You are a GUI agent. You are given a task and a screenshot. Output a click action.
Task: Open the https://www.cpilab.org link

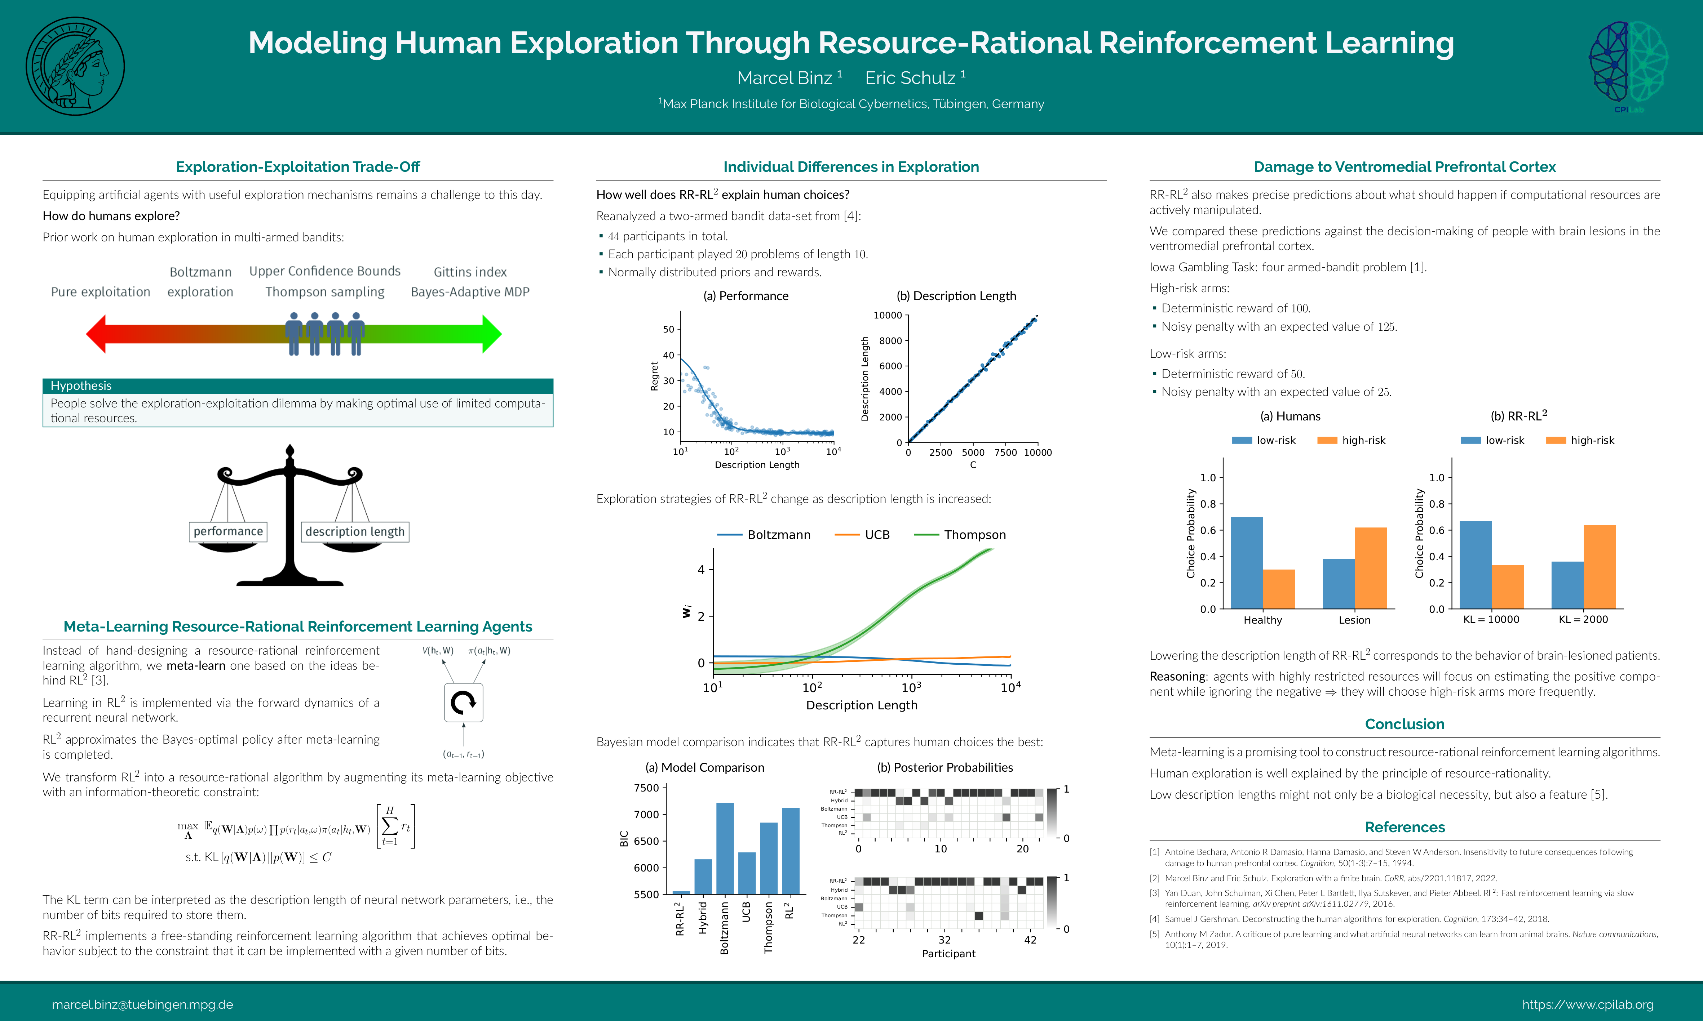pyautogui.click(x=1587, y=1004)
